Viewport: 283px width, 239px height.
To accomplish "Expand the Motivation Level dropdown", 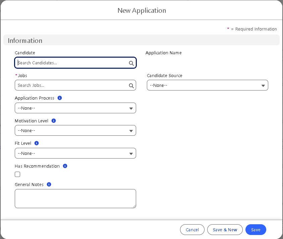I will 75,130.
